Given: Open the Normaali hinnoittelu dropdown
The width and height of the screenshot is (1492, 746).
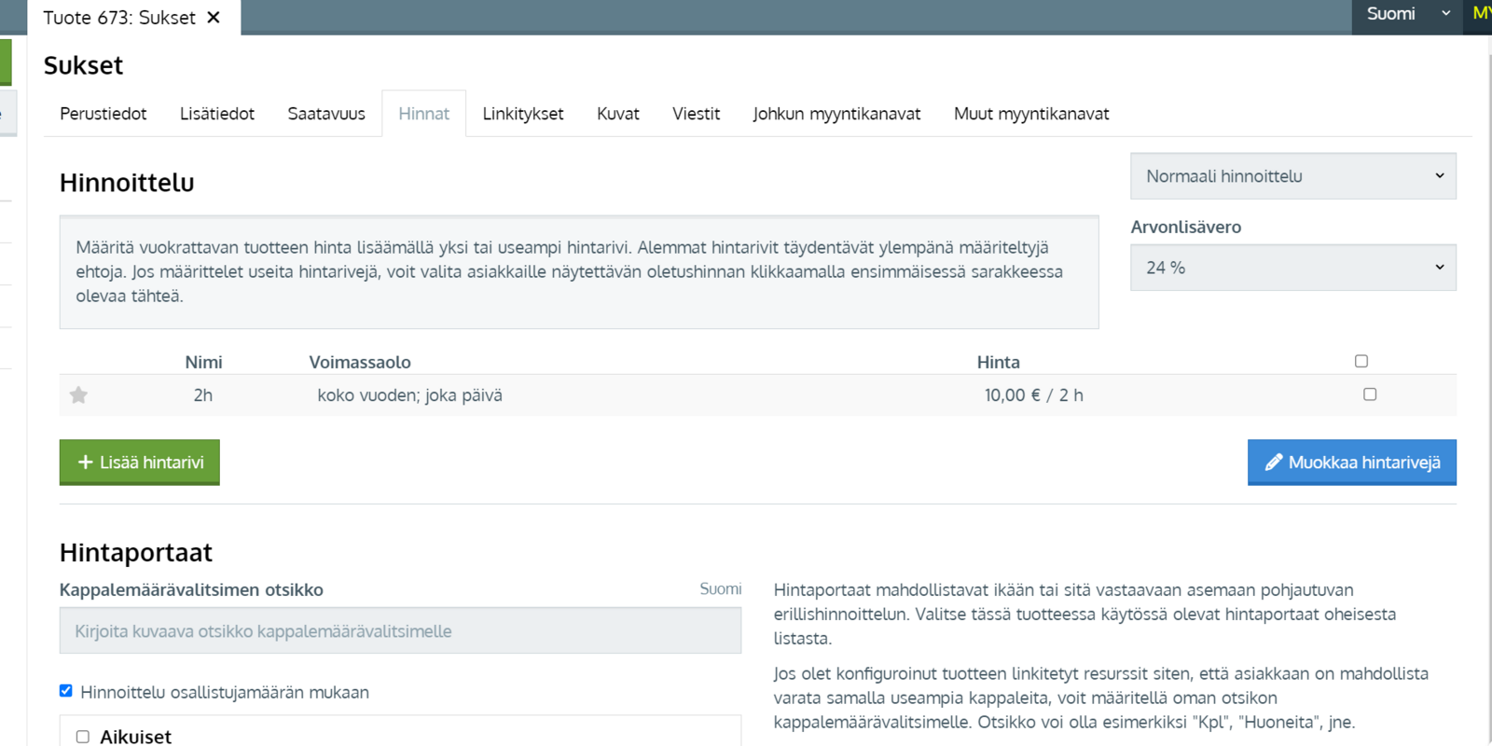Looking at the screenshot, I should (x=1292, y=176).
